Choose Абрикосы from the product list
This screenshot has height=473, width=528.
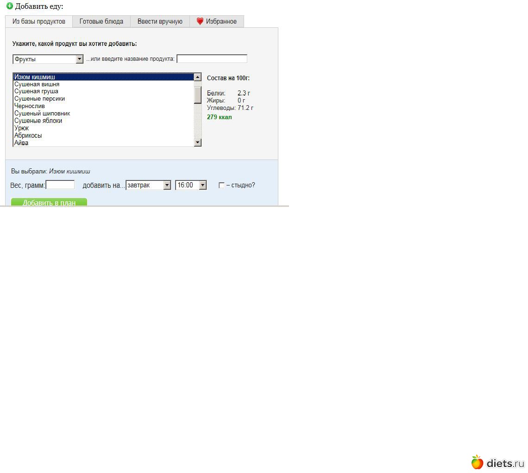28,135
